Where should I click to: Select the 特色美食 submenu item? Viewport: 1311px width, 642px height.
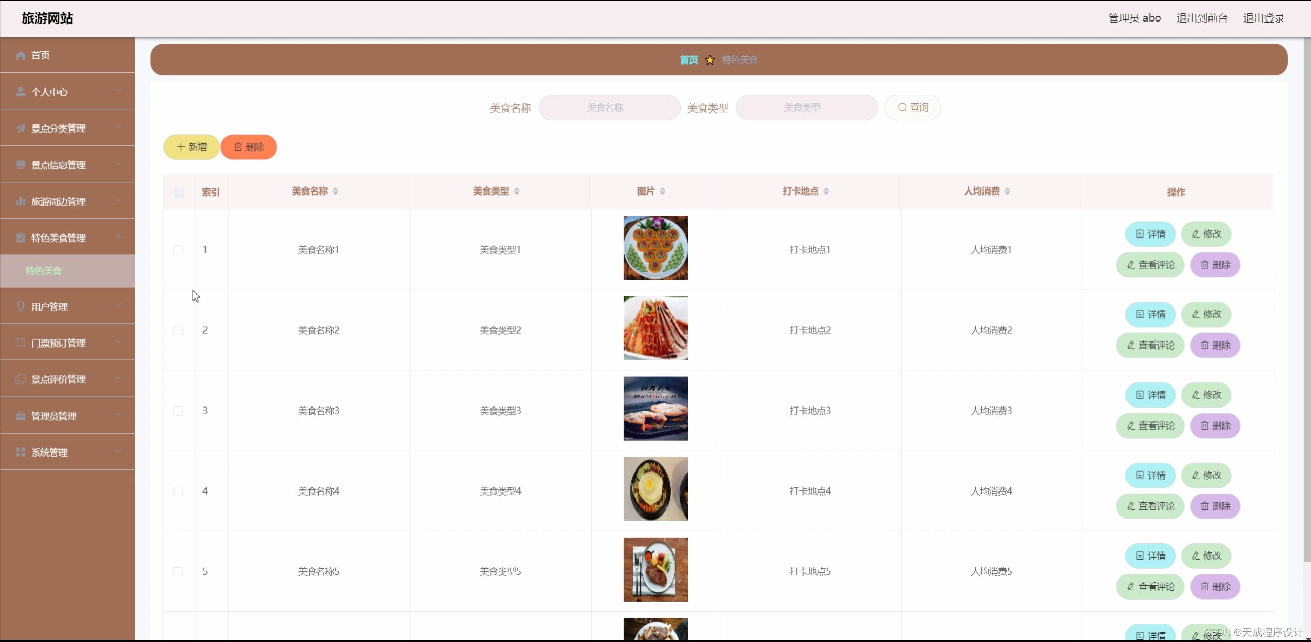44,271
